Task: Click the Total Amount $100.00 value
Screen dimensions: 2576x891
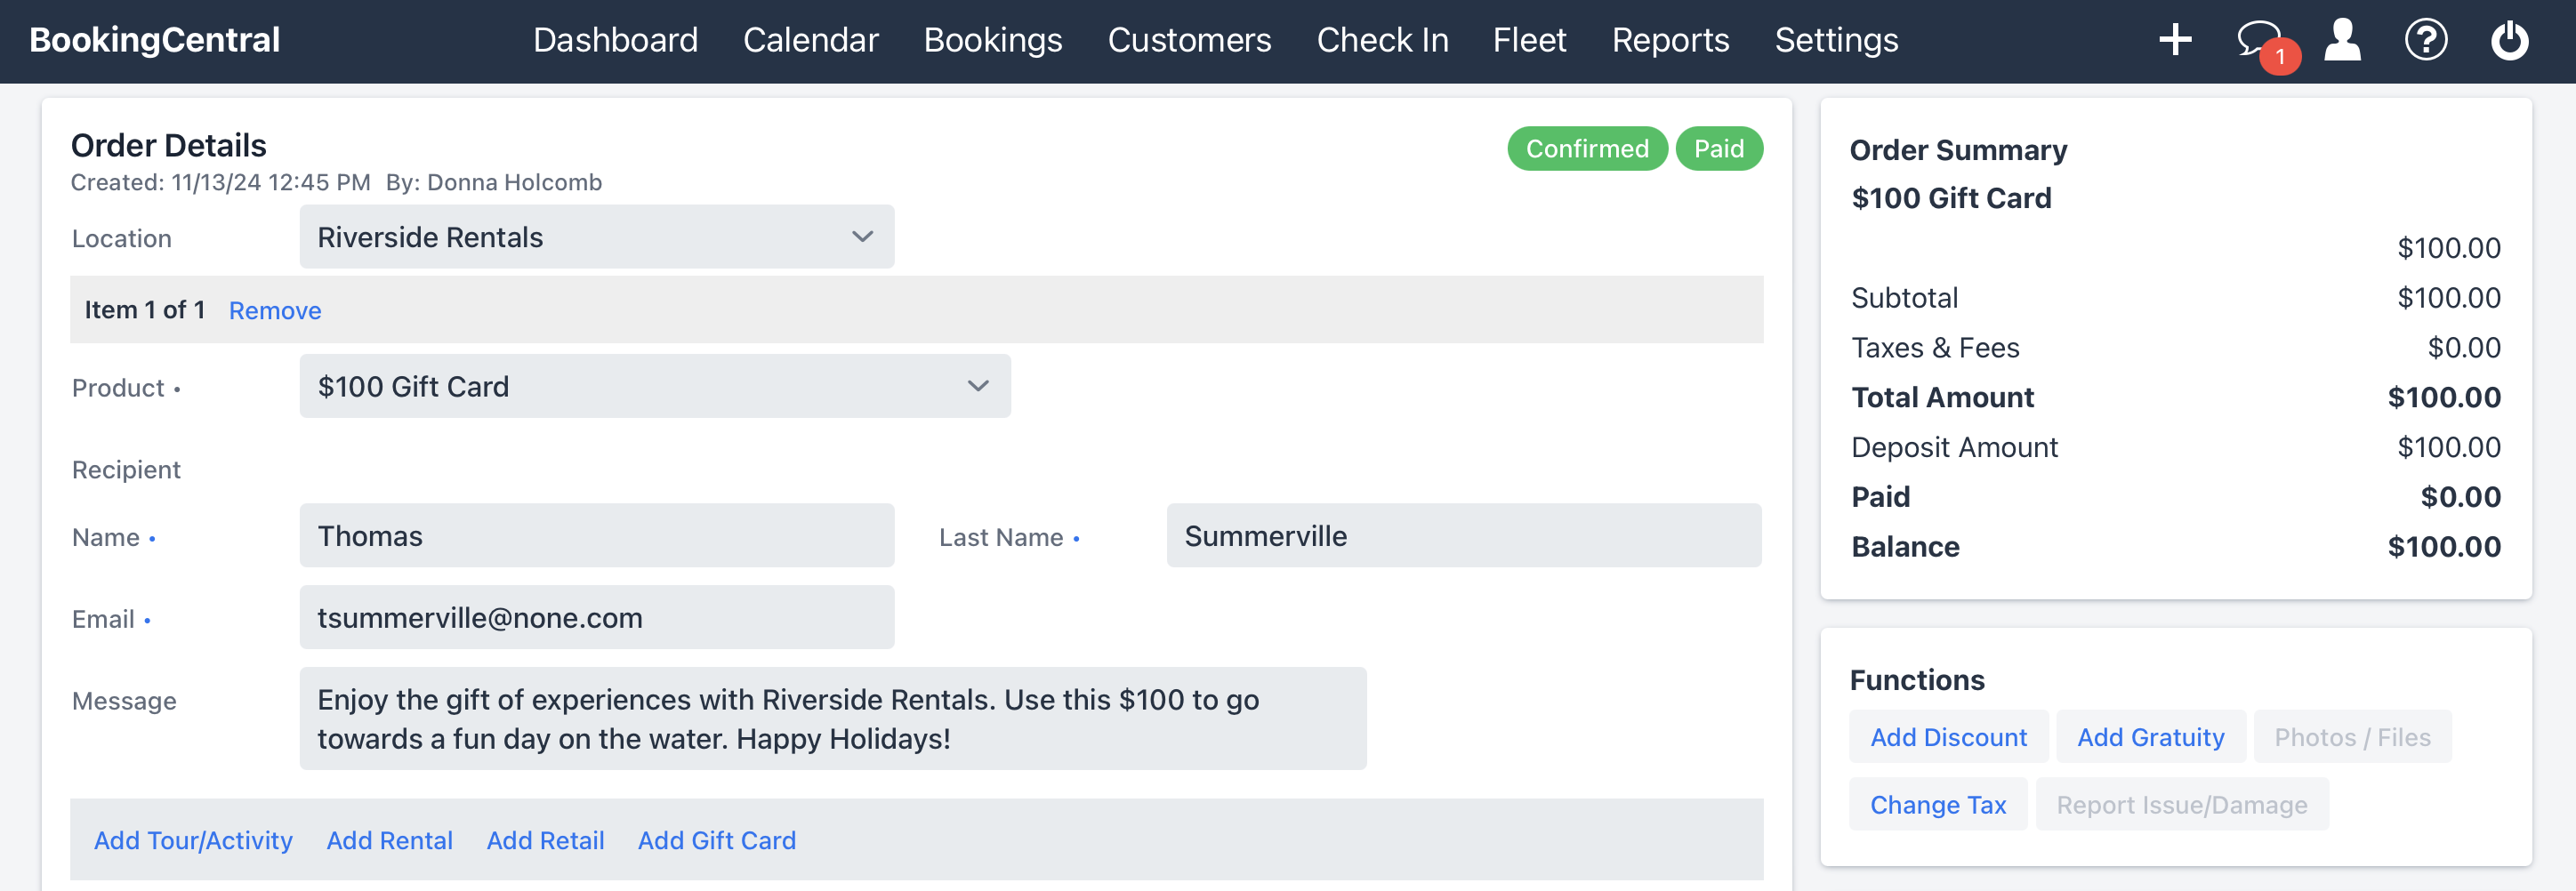Action: 2444,398
